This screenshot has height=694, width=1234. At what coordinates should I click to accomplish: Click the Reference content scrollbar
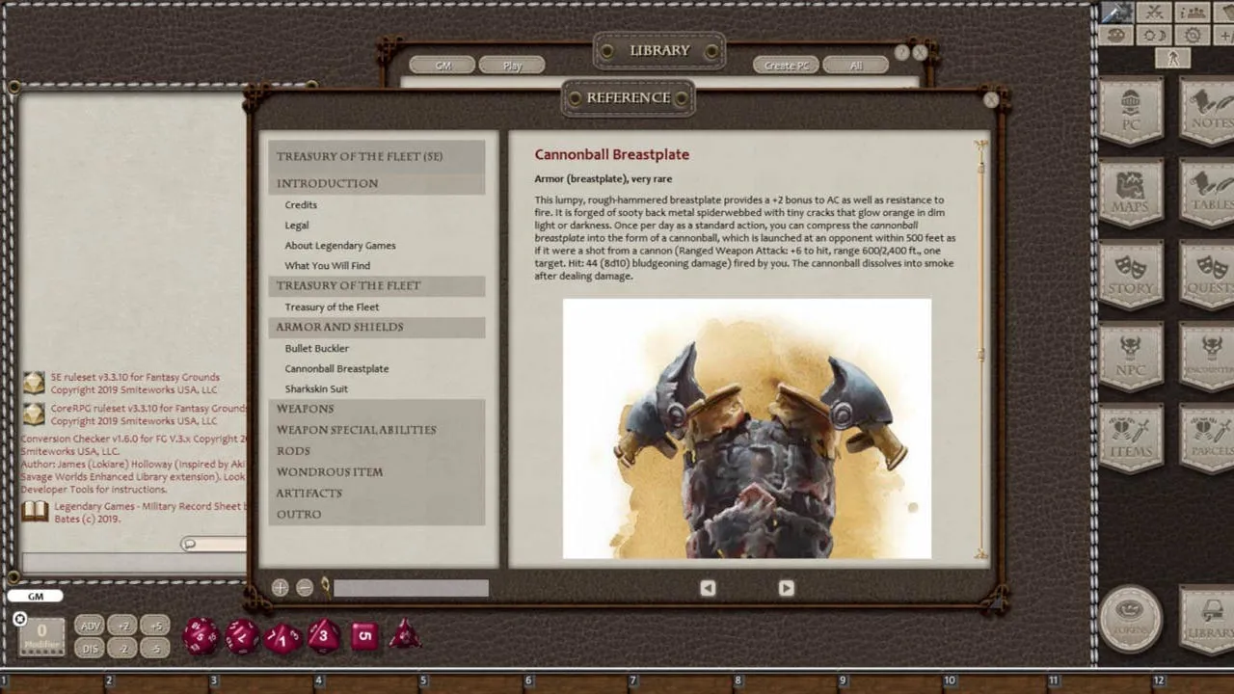point(981,349)
